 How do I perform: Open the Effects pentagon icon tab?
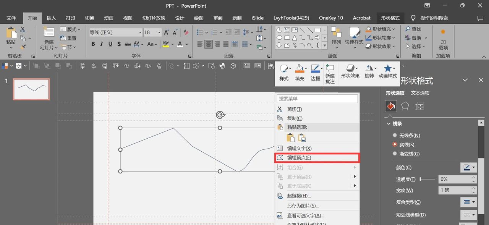tap(405, 106)
